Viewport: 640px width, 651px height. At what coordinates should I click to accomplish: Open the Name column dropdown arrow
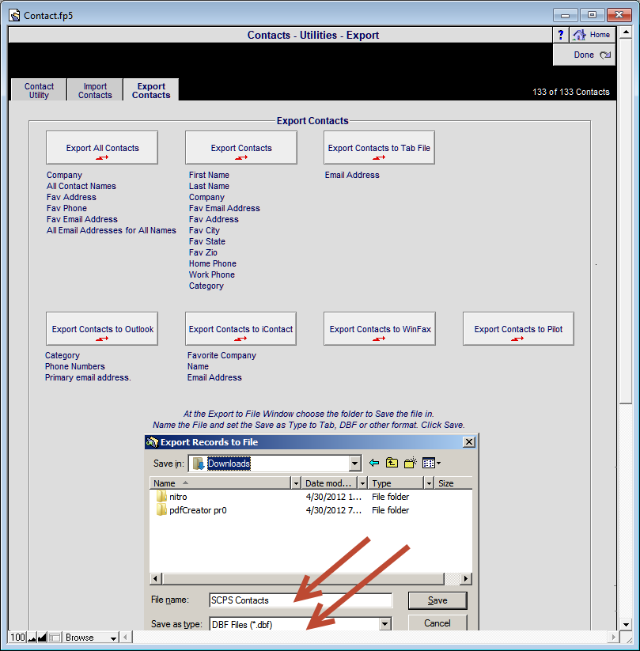296,483
